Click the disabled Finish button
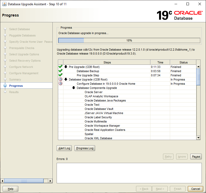The height and width of the screenshot is (193, 206). (x=178, y=189)
